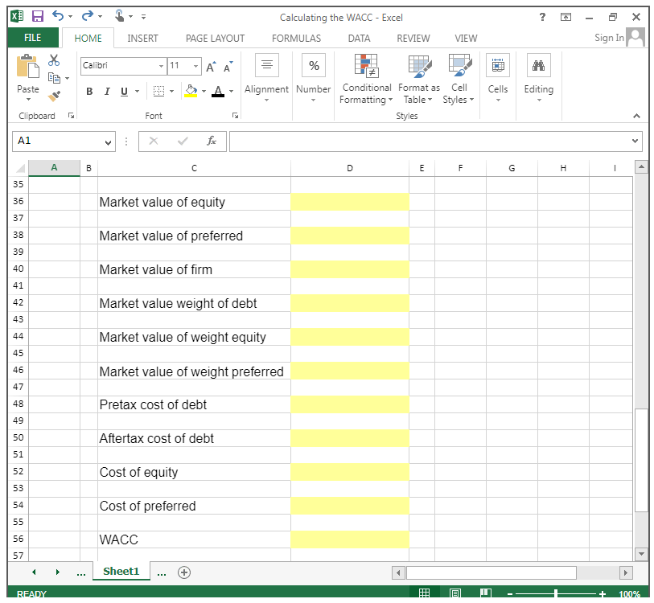Click the zoom slider handle
The image size is (654, 603).
click(556, 593)
